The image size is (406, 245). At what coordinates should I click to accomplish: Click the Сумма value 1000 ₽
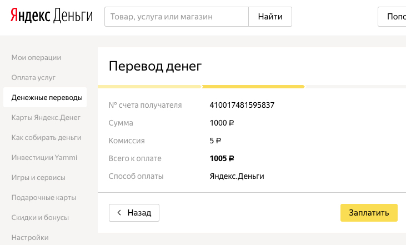222,123
